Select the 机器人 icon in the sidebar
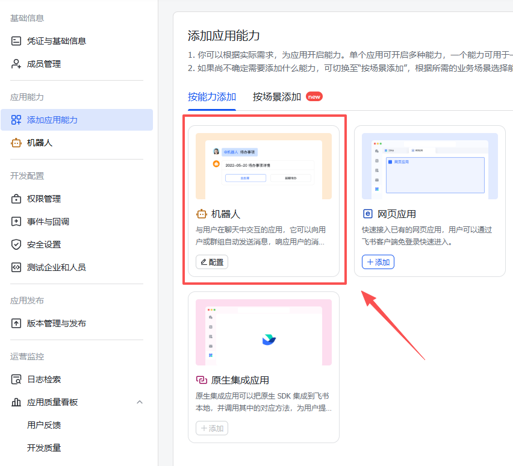Viewport: 513px width, 466px height. pyautogui.click(x=17, y=143)
